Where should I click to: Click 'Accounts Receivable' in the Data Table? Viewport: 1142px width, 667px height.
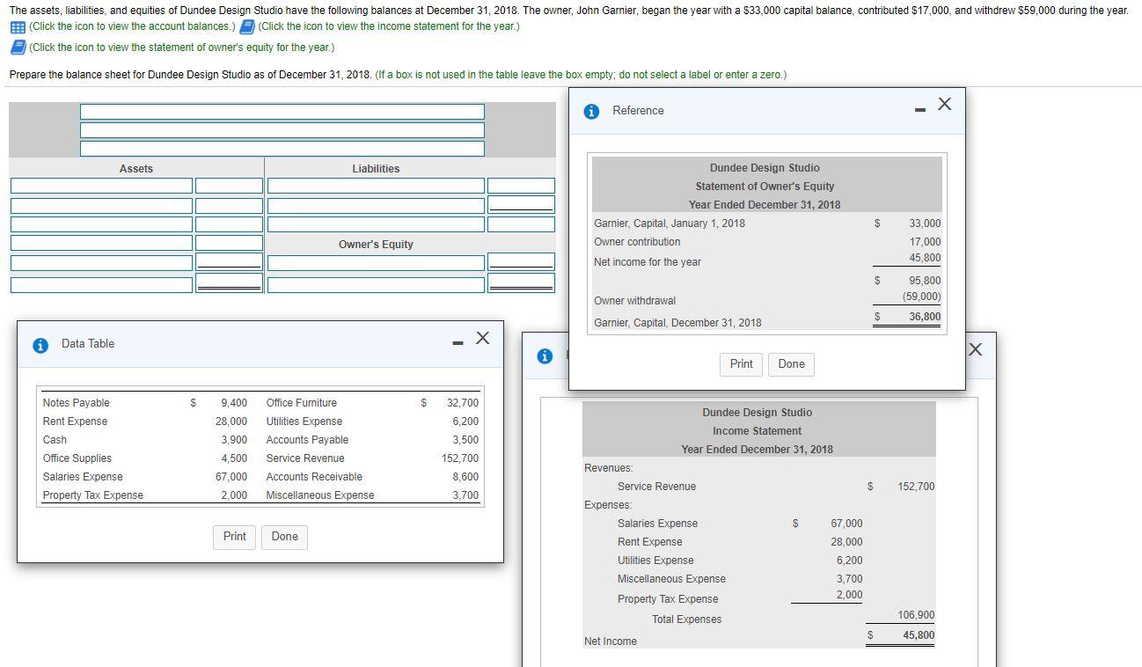click(x=314, y=477)
